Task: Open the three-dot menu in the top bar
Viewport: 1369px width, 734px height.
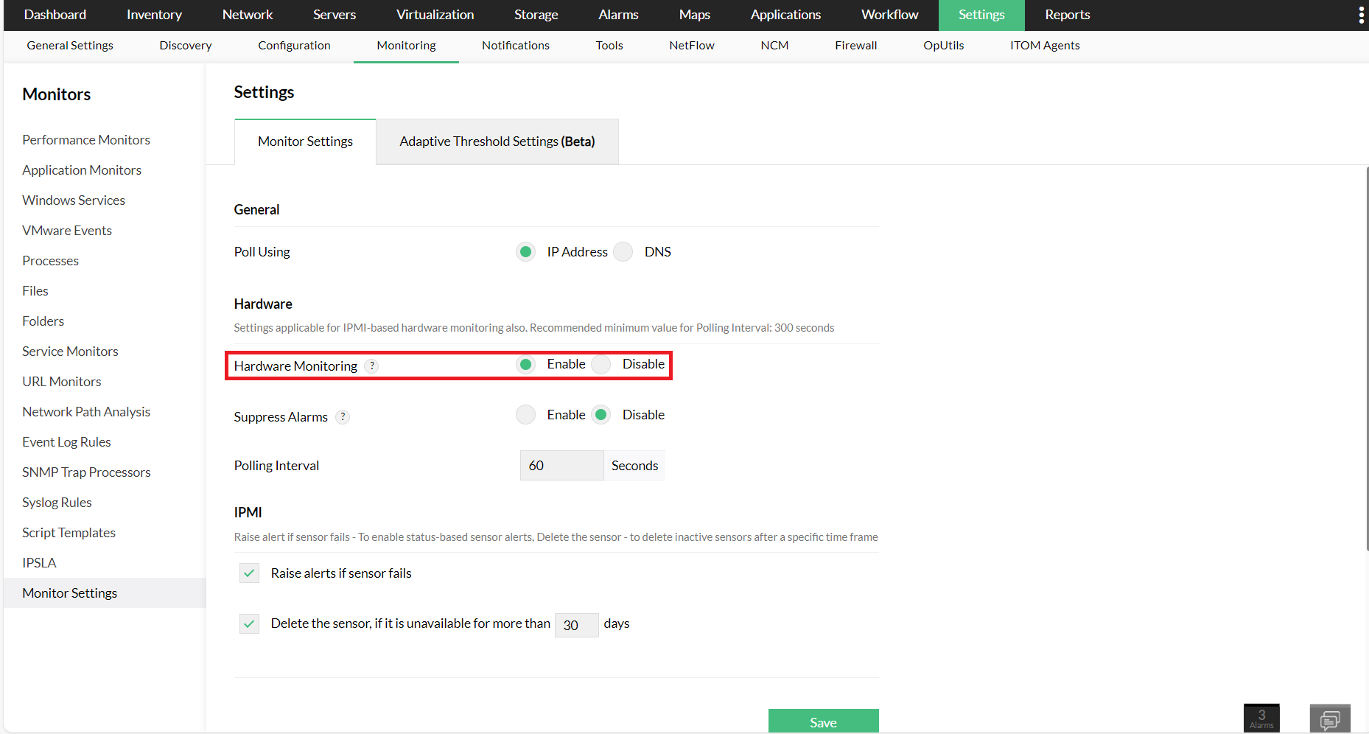Action: [x=1360, y=15]
